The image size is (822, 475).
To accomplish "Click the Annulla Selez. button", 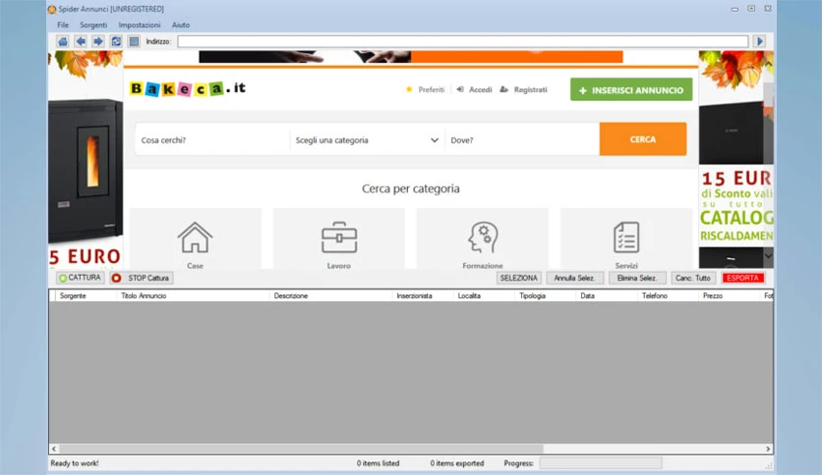I will 574,278.
